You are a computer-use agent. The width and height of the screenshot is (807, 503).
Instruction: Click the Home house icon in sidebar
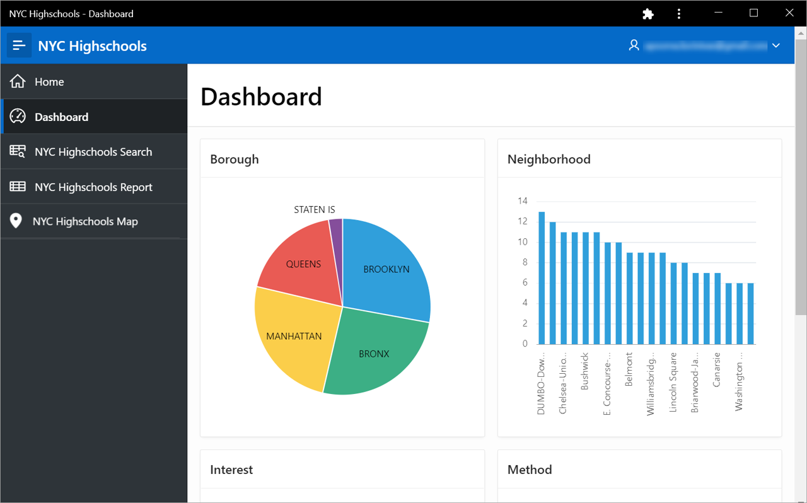[18, 81]
